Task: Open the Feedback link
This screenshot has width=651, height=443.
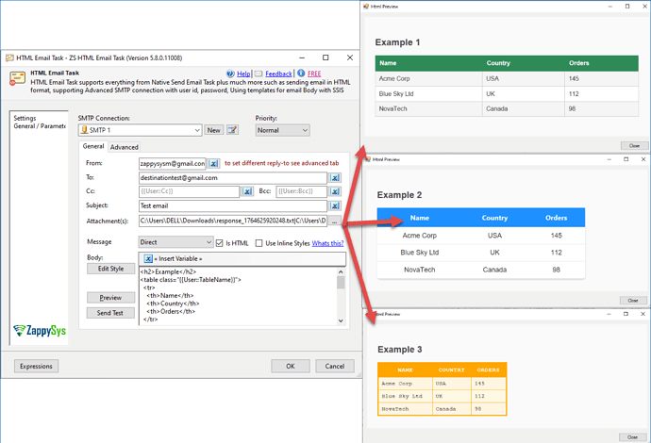Action: point(278,73)
